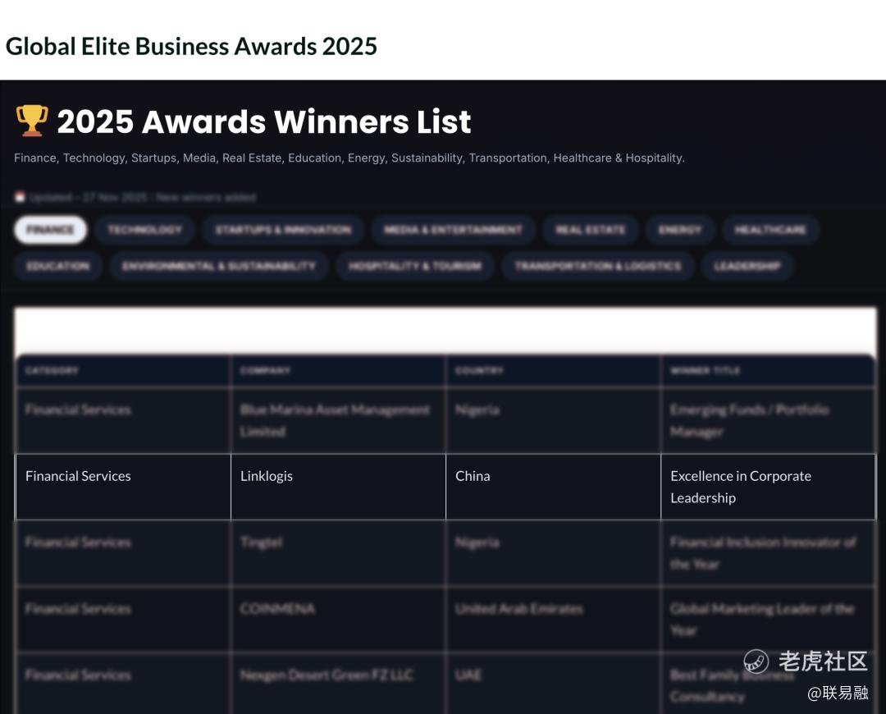886x714 pixels.
Task: Switch to the EDUCATION tab
Action: click(x=57, y=266)
